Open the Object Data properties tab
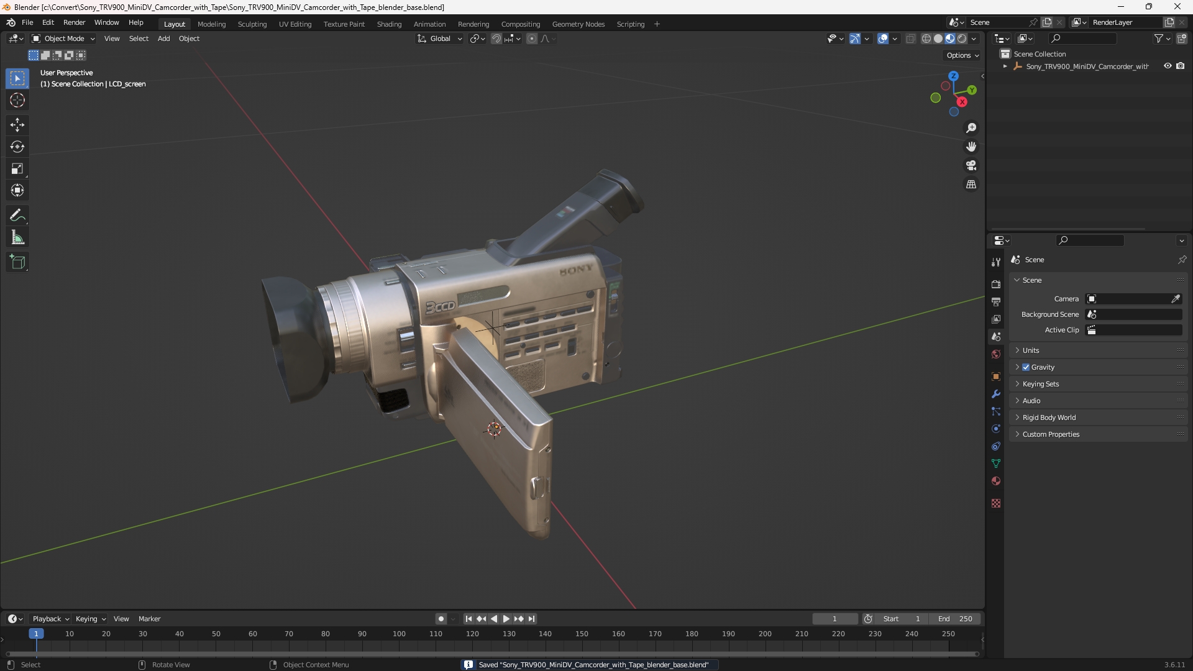1193x671 pixels. click(996, 463)
